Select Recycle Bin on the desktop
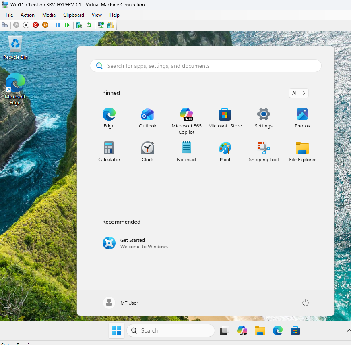This screenshot has height=345, width=351. pos(15,48)
